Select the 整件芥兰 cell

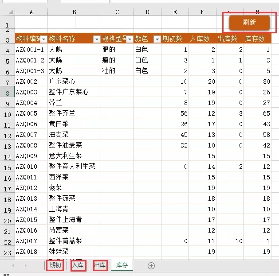[74, 113]
